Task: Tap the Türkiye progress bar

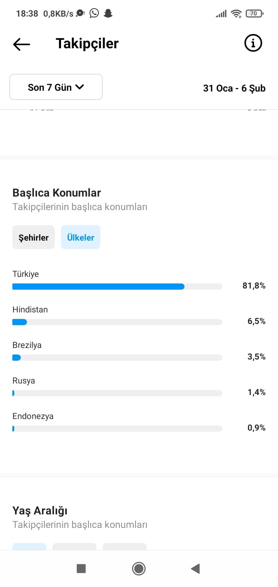Action: click(117, 287)
